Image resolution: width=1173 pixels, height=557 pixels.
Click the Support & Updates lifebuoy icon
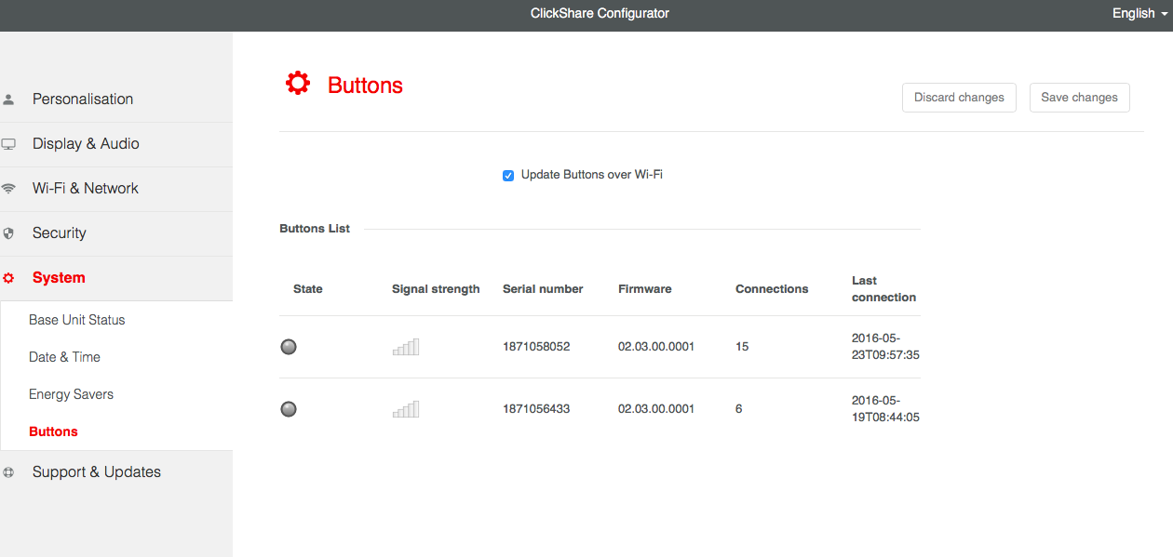point(8,472)
